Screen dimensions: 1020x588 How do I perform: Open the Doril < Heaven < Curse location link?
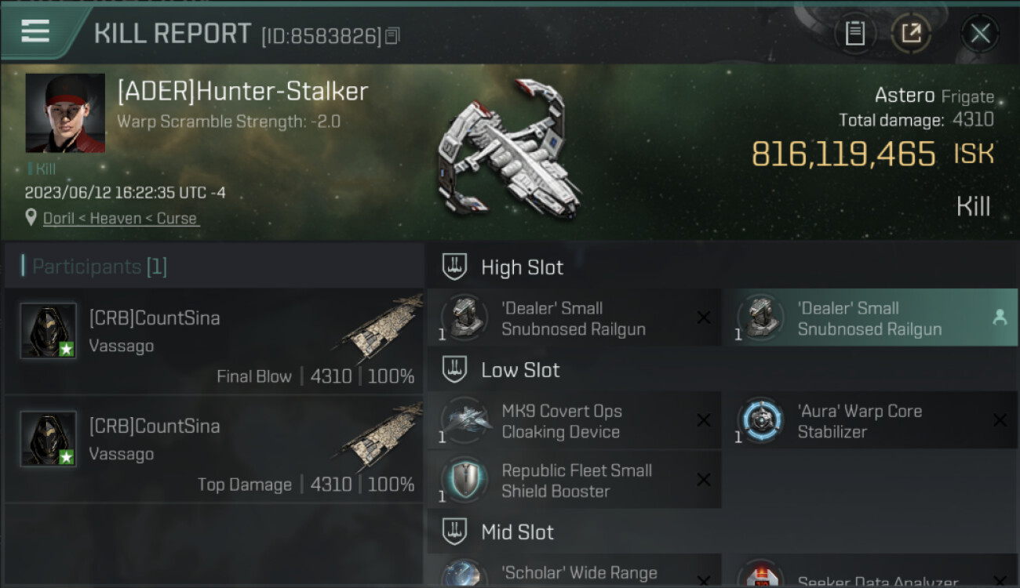(x=120, y=219)
